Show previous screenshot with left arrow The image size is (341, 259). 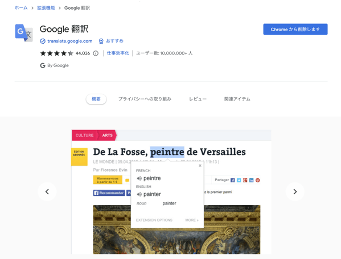(x=47, y=191)
